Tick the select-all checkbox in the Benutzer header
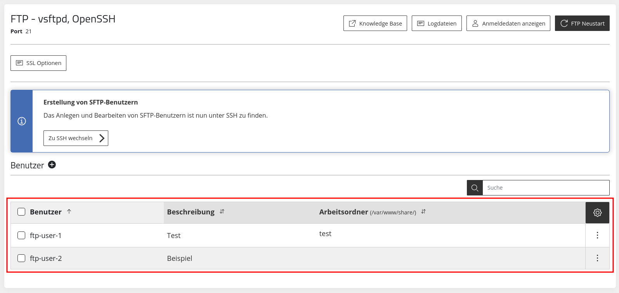The image size is (619, 293). point(21,212)
